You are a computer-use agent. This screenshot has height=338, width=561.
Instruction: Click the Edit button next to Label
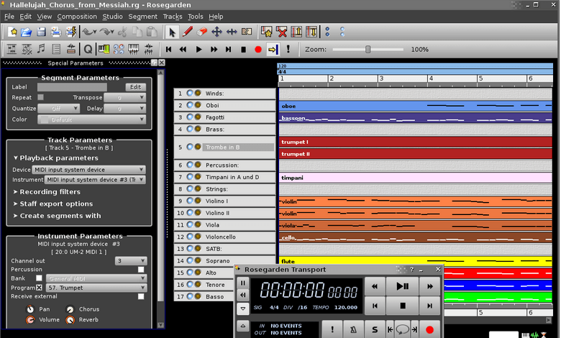pos(136,87)
